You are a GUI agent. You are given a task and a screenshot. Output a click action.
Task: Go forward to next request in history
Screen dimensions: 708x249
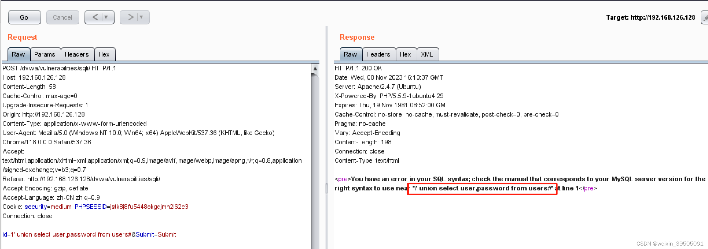[130, 17]
